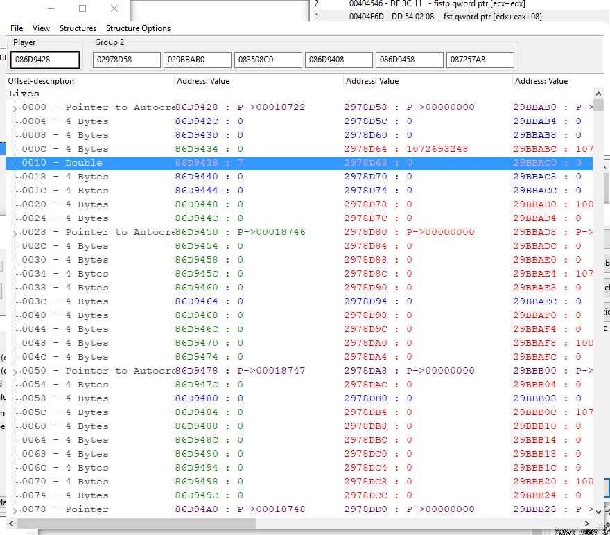The image size is (610, 535).
Task: Open the Structures menu
Action: pyautogui.click(x=78, y=28)
